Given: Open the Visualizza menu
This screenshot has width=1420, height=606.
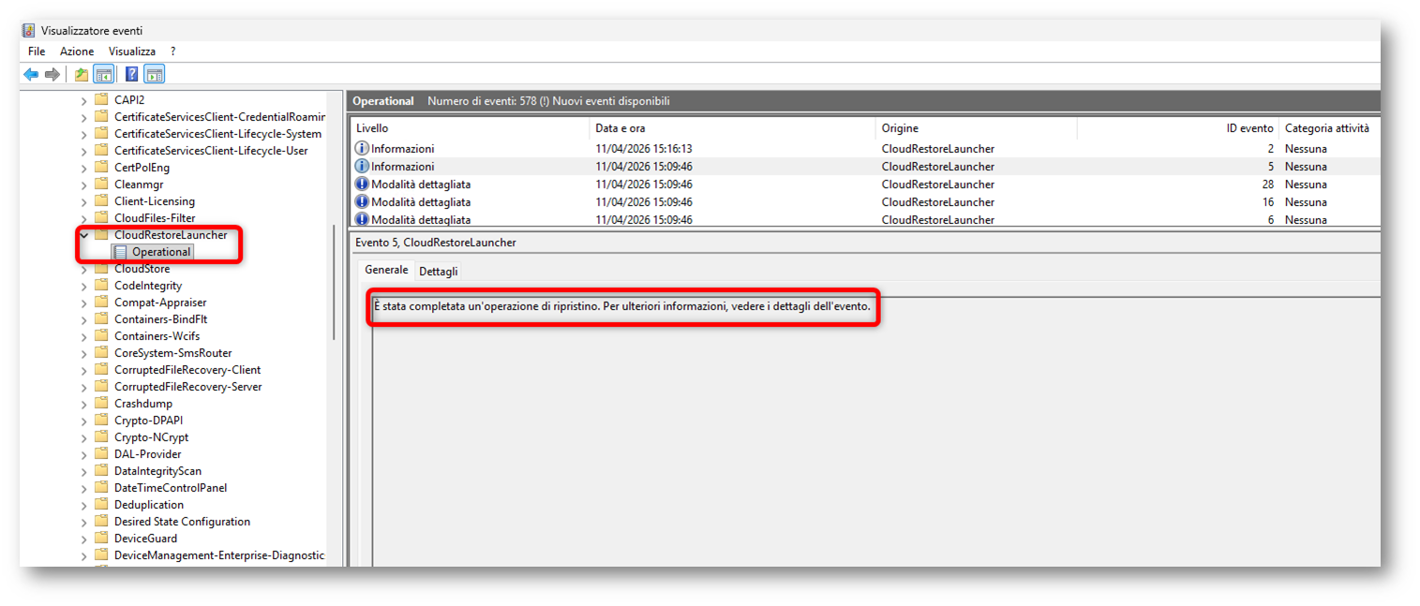Looking at the screenshot, I should (x=132, y=52).
